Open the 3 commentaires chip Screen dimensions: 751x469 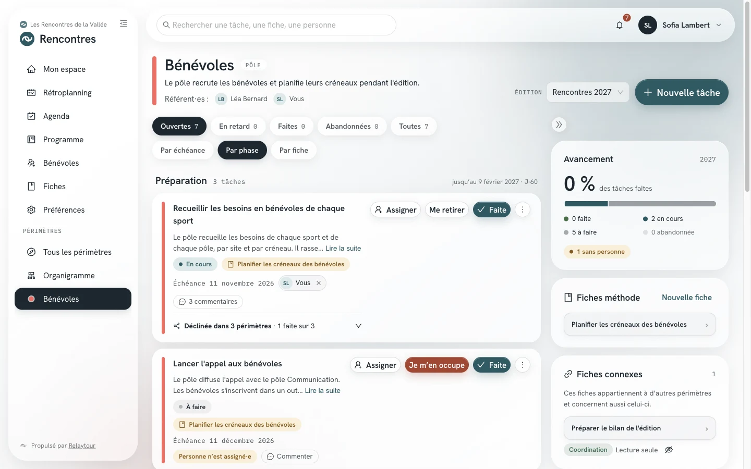click(x=208, y=302)
